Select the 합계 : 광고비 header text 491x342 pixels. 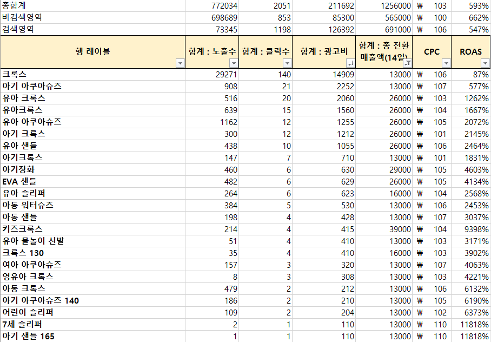click(324, 52)
